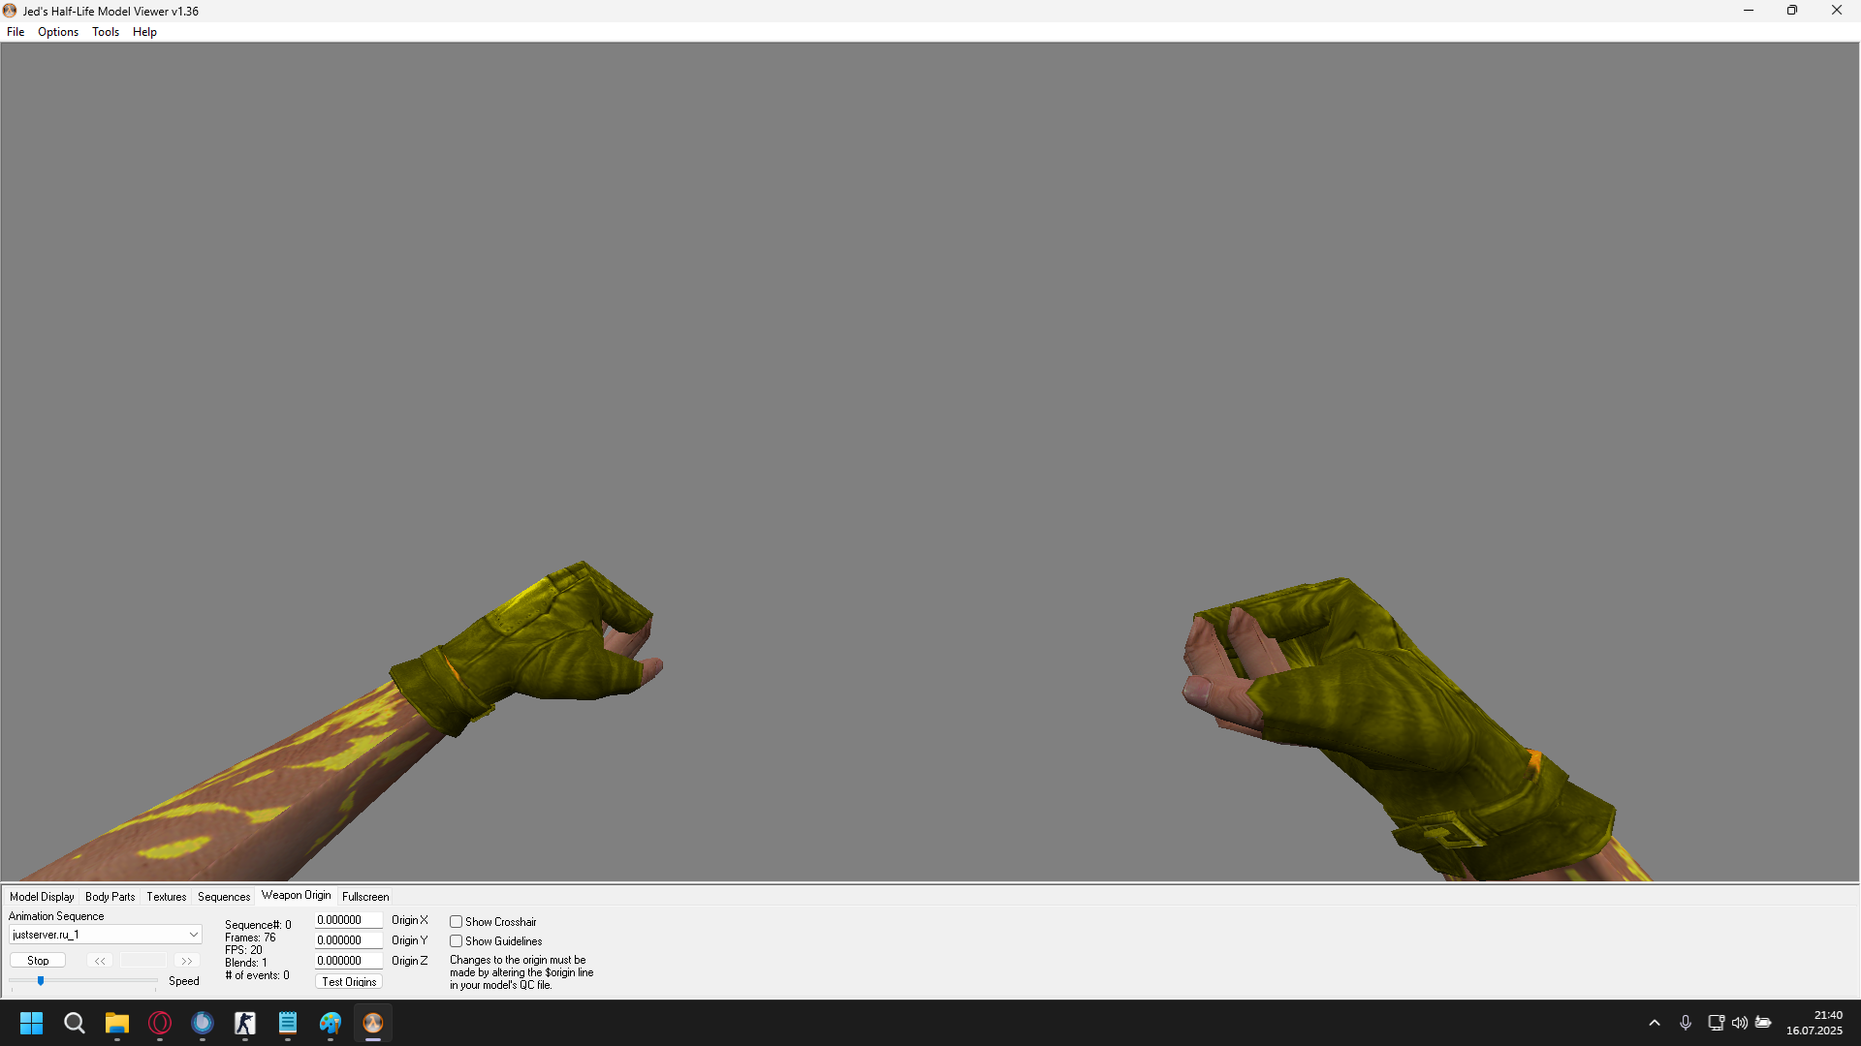Launch Opera browser from the taskbar
Viewport: 1861px width, 1046px height.
click(160, 1023)
